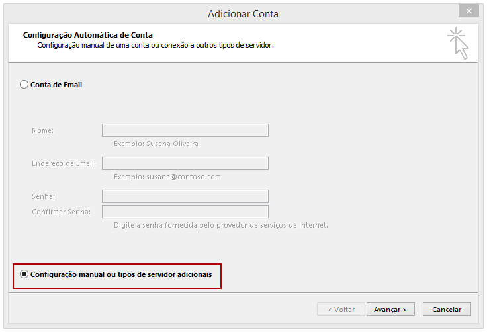Click the Exemplo: Susana Oliveira hint text

(156, 144)
